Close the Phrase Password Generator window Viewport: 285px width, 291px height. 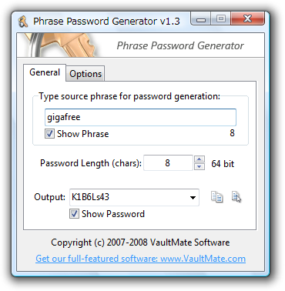click(247, 19)
